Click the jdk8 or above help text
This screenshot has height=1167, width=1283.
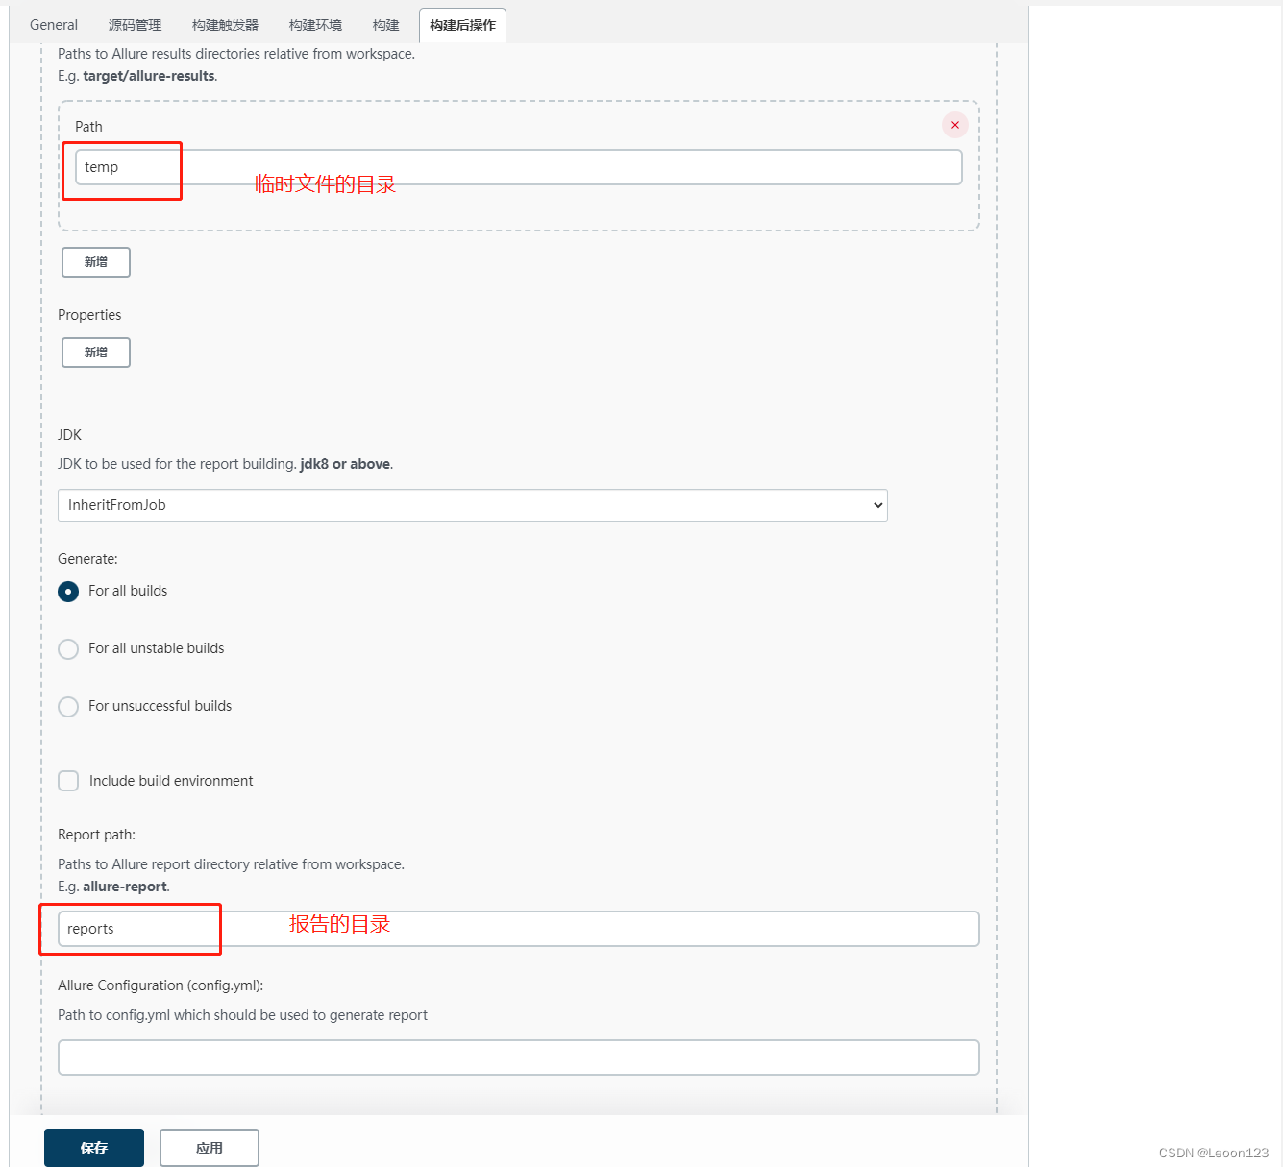tap(345, 464)
